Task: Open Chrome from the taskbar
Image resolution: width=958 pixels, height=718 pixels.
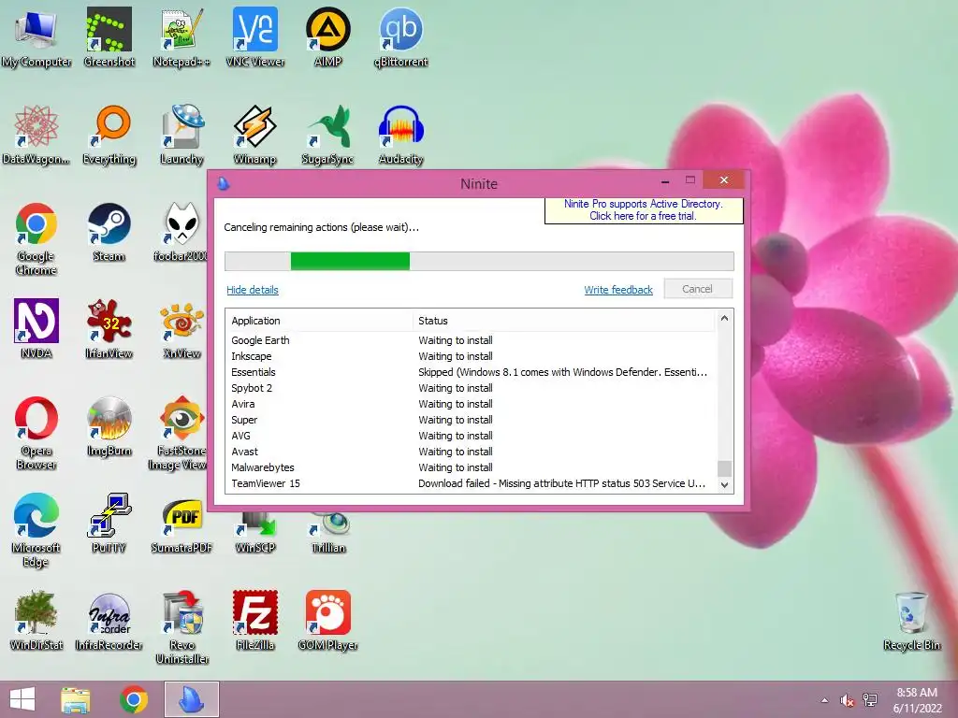Action: [x=134, y=699]
